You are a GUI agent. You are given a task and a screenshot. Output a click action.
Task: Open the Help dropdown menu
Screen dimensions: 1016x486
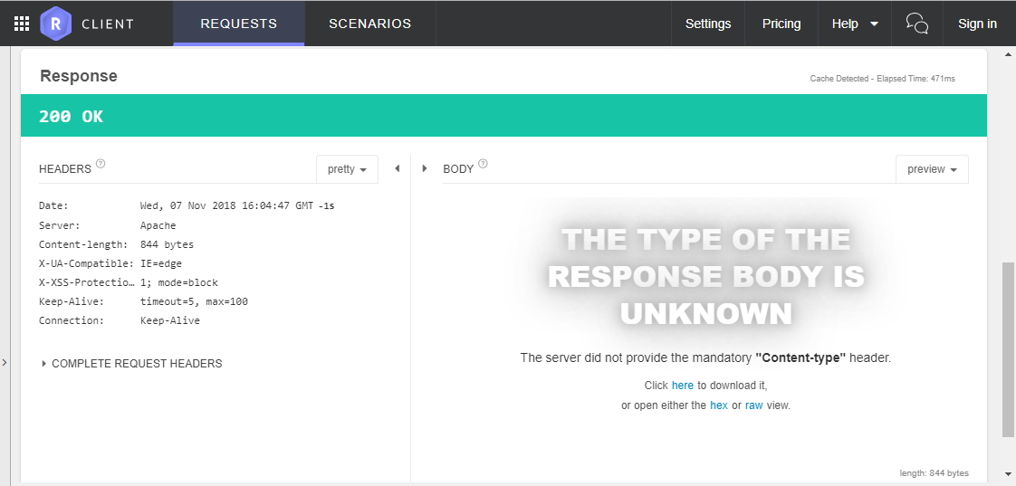click(855, 24)
